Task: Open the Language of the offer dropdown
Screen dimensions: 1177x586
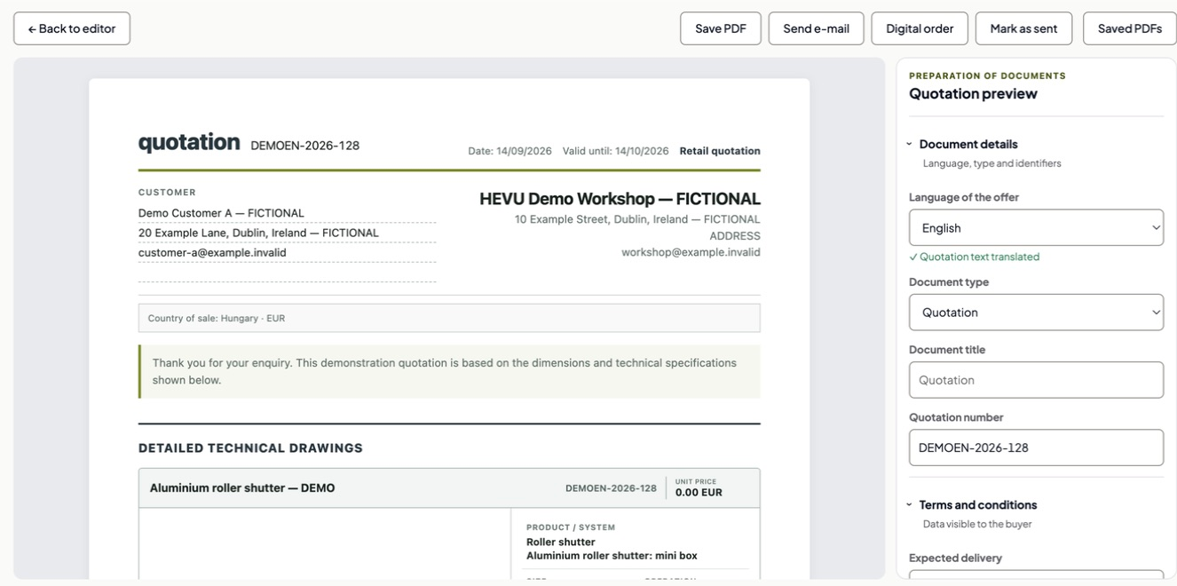Action: coord(1036,228)
